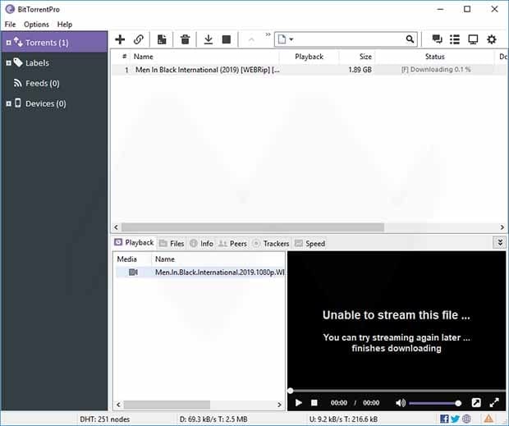509x426 pixels.
Task: Click the Create New Torrent icon
Action: click(x=162, y=39)
